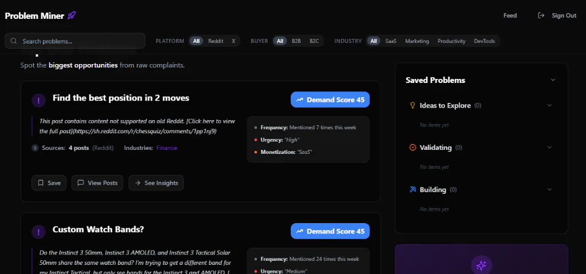
Task: Click the lightbulb icon for Ideas to Explore
Action: tap(412, 105)
